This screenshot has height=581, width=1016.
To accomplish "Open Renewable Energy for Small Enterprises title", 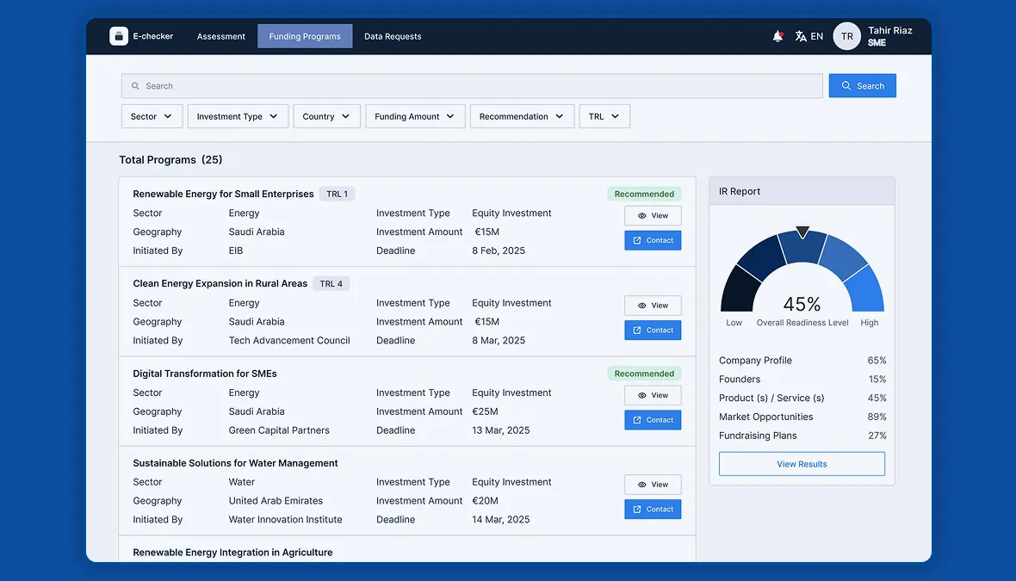I will 223,194.
